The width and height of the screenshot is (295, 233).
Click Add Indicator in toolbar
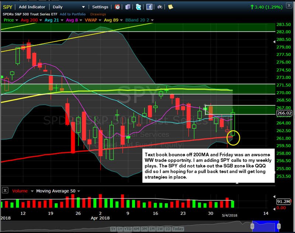pos(32,7)
